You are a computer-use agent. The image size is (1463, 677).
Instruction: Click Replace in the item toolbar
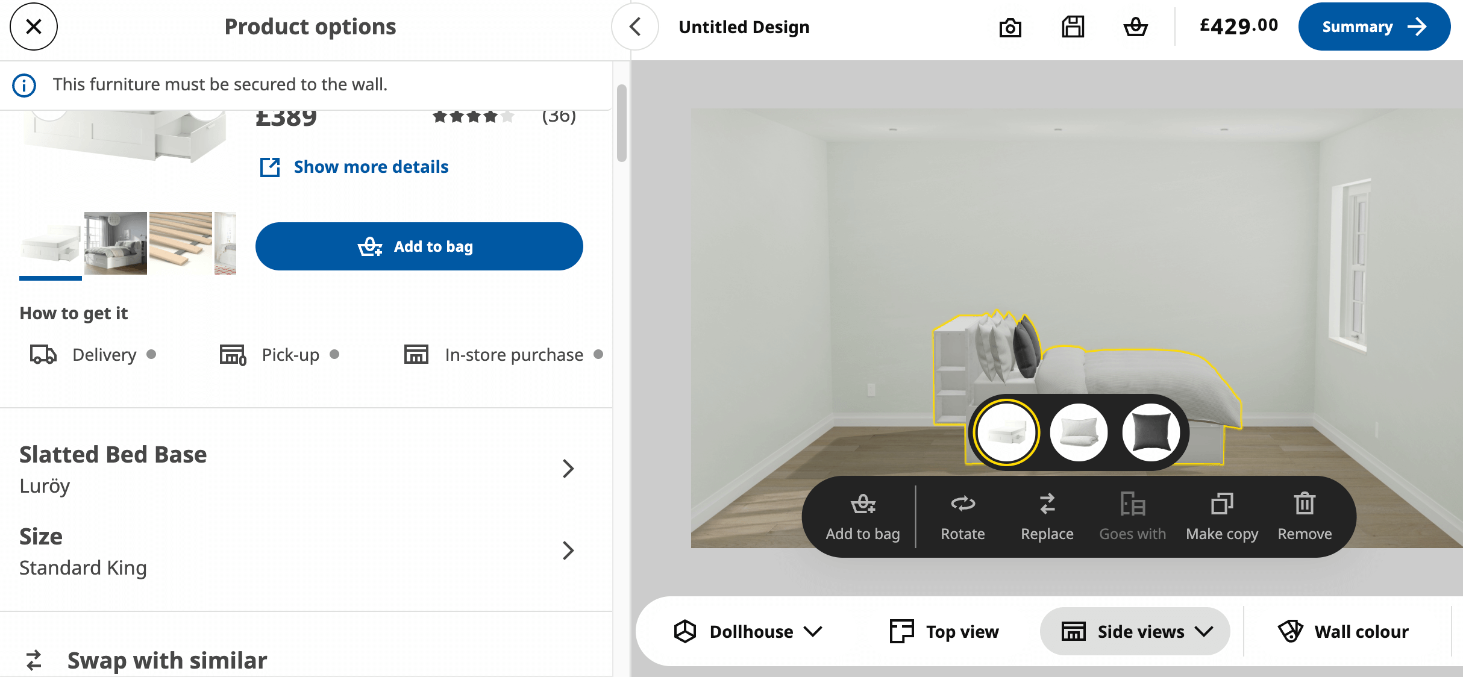1047,516
